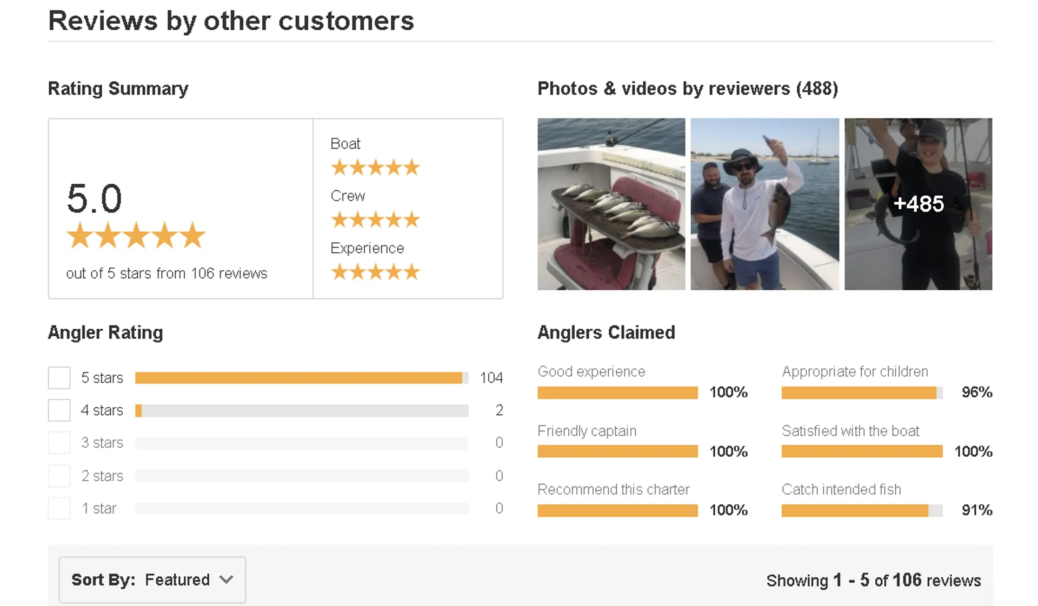Click the count 2 for 4 stars
The height and width of the screenshot is (606, 1038).
(x=500, y=410)
